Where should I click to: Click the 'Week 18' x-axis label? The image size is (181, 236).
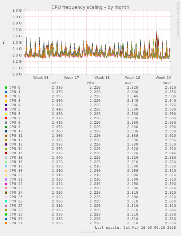click(102, 78)
